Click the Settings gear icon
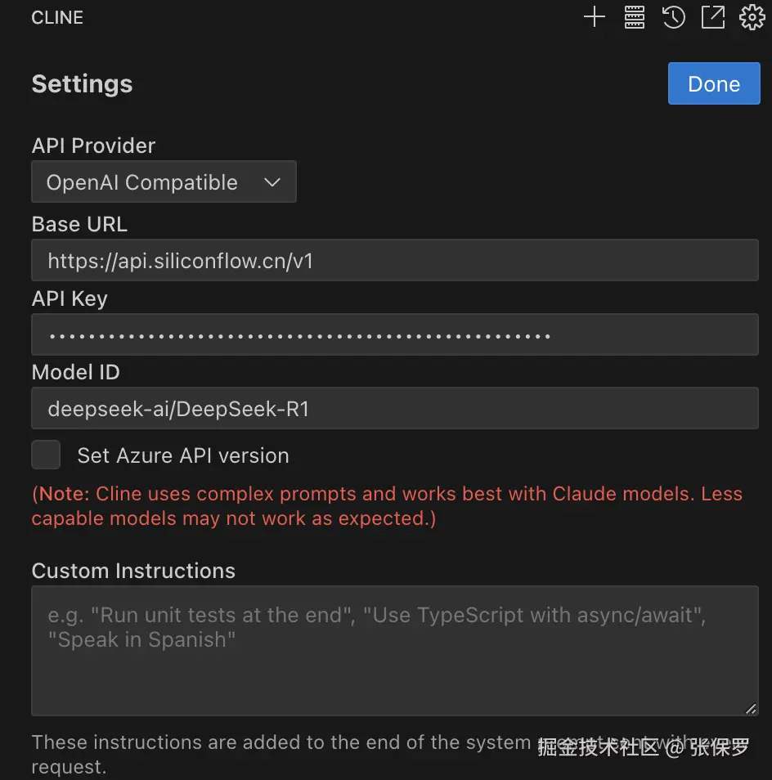Viewport: 772px width, 780px height. [752, 17]
